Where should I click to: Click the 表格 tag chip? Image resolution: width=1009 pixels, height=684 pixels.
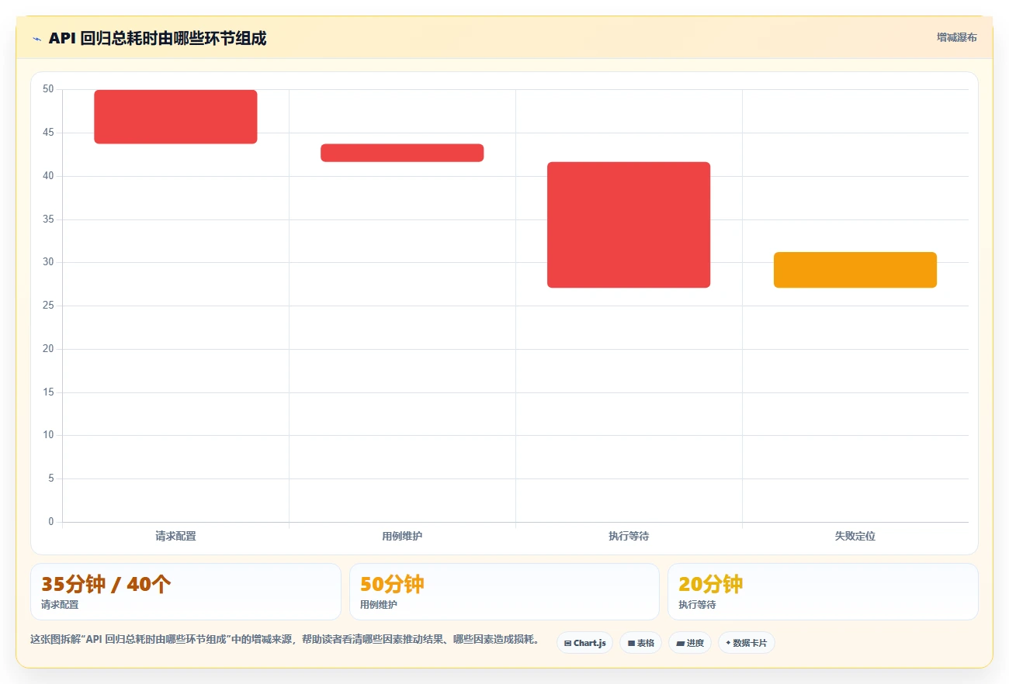(641, 643)
